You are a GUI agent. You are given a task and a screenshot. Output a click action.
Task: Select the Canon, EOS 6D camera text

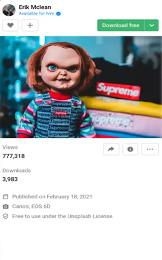(31, 207)
